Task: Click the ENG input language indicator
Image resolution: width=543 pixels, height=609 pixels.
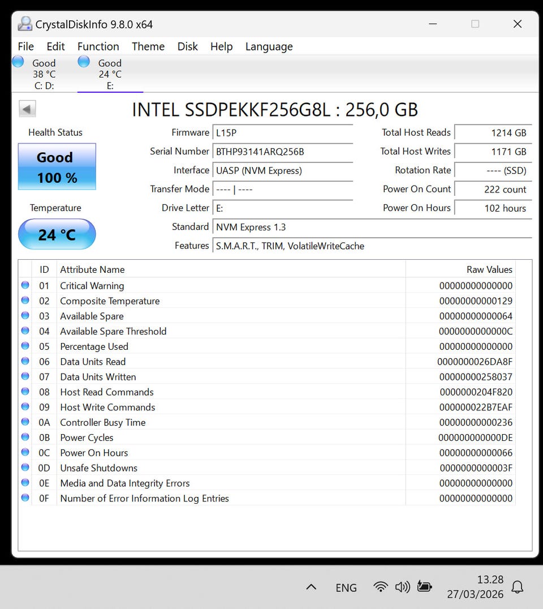Action: (346, 587)
